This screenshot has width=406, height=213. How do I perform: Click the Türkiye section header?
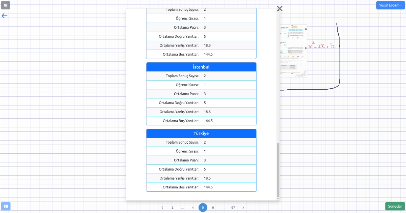pos(201,133)
